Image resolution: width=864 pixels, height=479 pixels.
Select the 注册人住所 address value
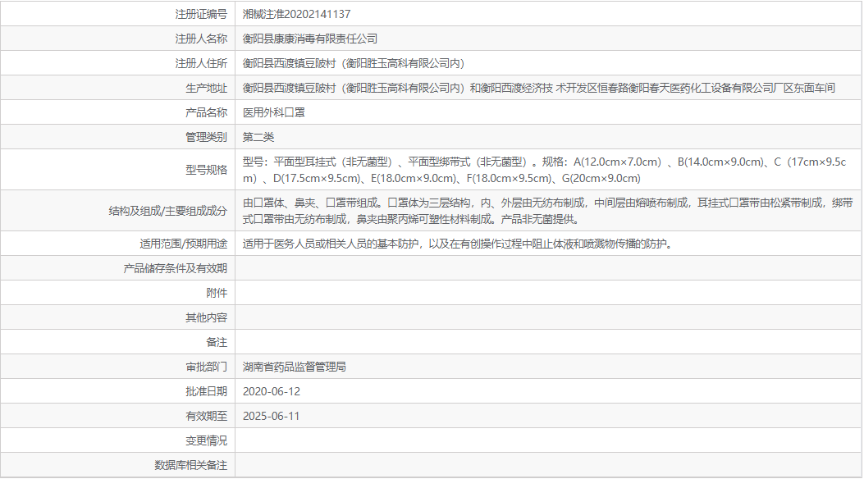coord(353,62)
